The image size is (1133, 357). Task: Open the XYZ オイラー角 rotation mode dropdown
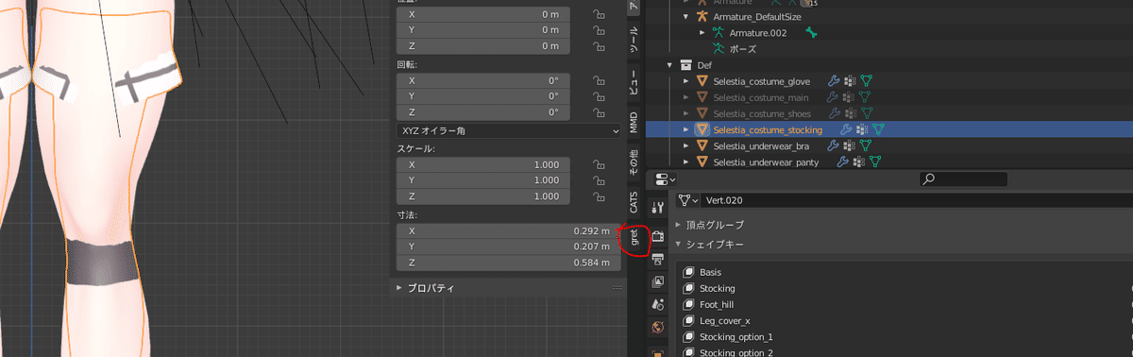[x=508, y=130]
